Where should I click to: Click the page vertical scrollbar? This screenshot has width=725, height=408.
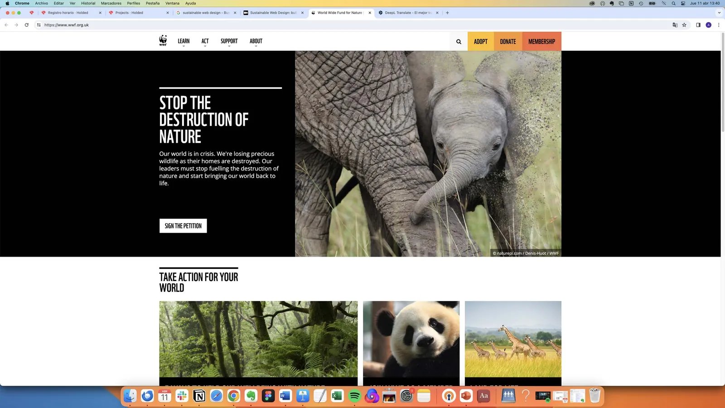point(723,83)
